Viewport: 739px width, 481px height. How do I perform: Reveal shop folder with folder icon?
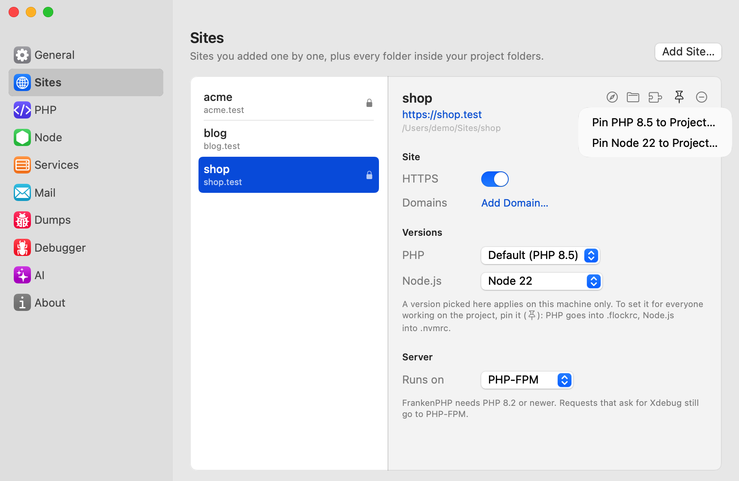click(633, 97)
